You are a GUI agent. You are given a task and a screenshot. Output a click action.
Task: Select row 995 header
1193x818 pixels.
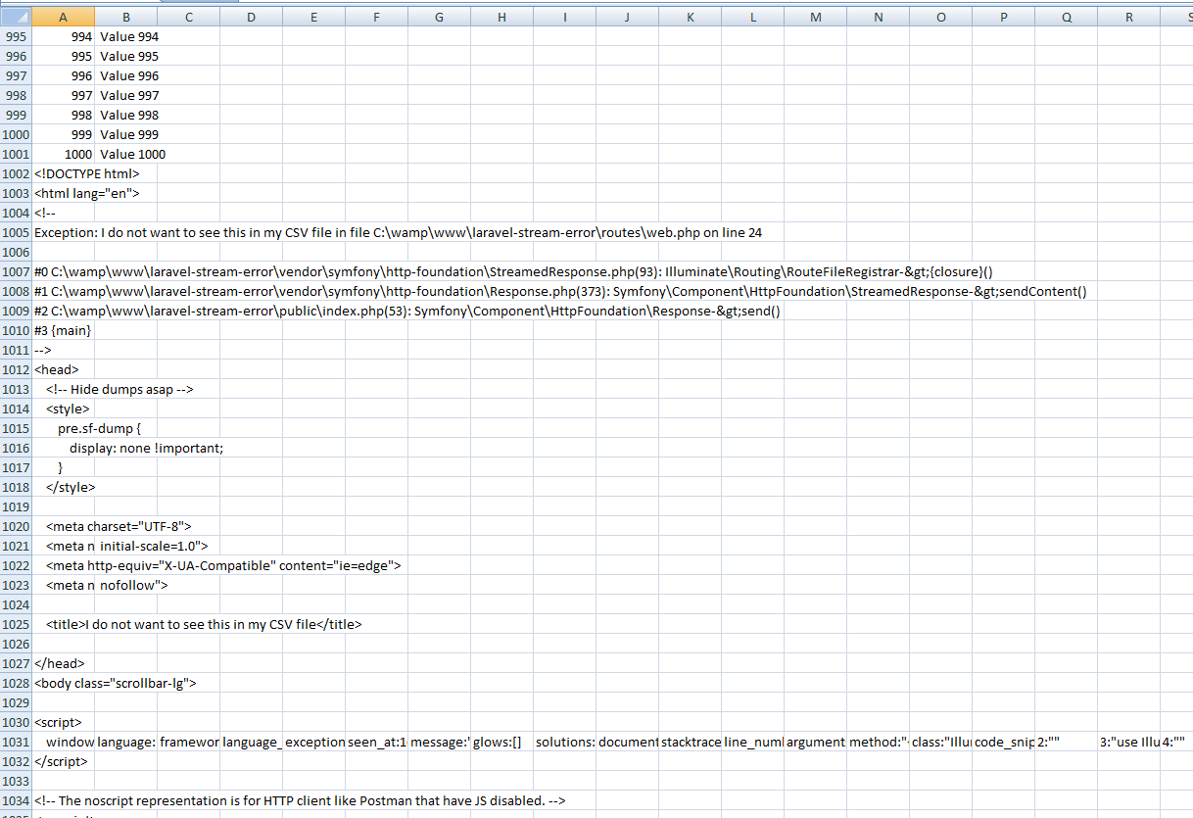(16, 36)
